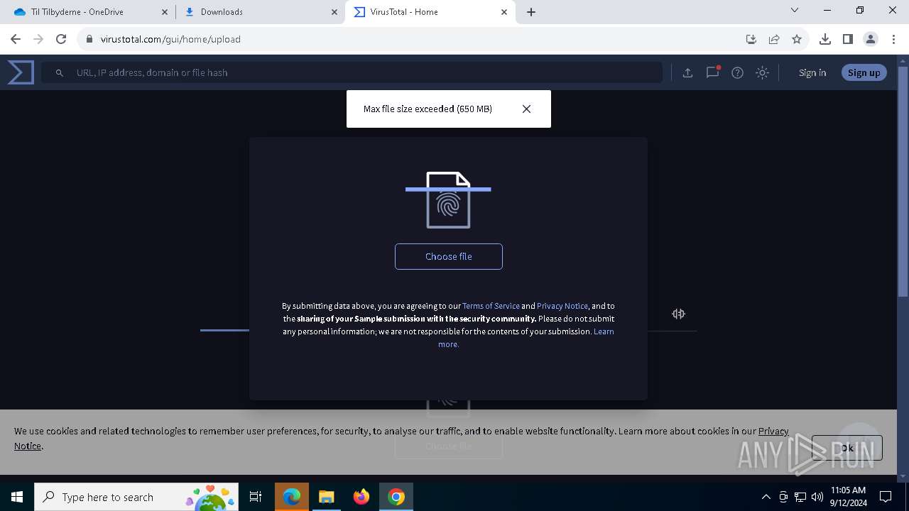Open the Chrome profile avatar
This screenshot has height=511, width=909.
click(871, 39)
